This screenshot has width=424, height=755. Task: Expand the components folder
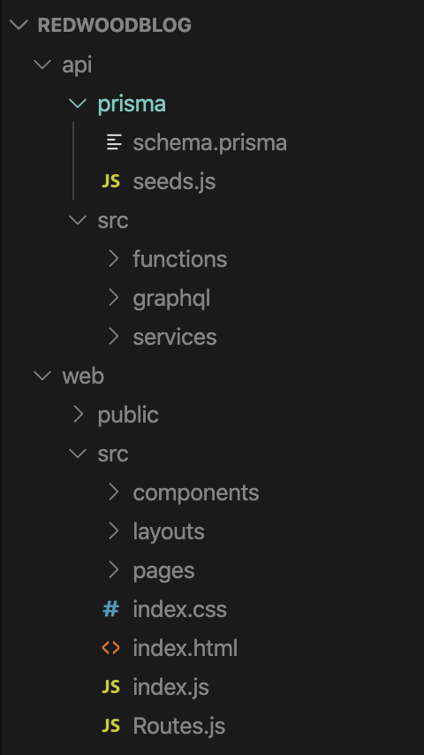click(x=196, y=492)
